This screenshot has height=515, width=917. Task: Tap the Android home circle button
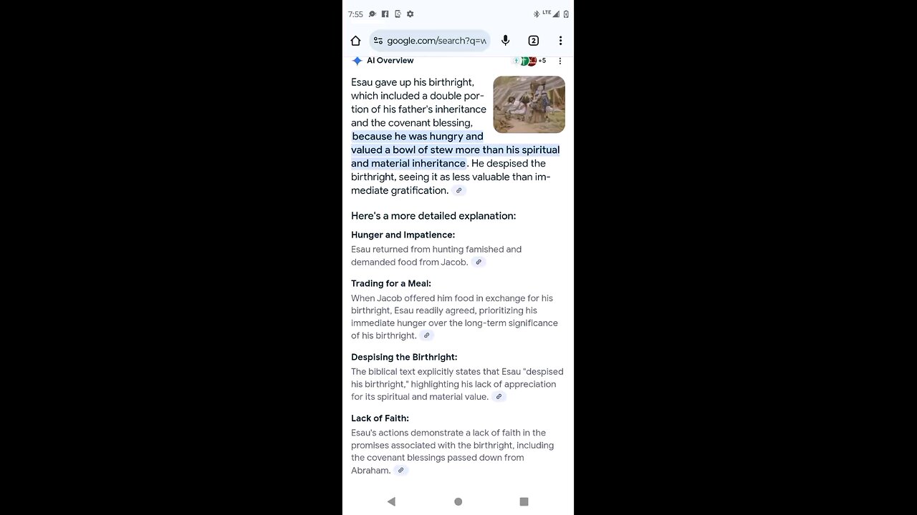(458, 501)
